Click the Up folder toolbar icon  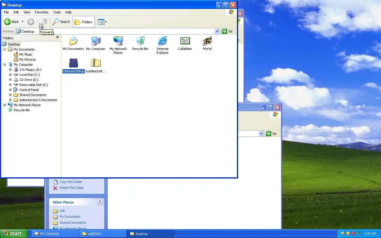(x=45, y=22)
